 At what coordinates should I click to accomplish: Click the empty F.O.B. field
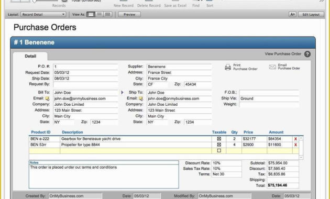pyautogui.click(x=269, y=93)
